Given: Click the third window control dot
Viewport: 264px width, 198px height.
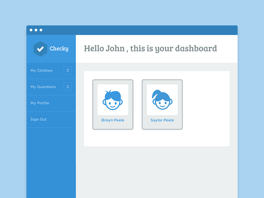Looking at the screenshot, I should coord(41,30).
